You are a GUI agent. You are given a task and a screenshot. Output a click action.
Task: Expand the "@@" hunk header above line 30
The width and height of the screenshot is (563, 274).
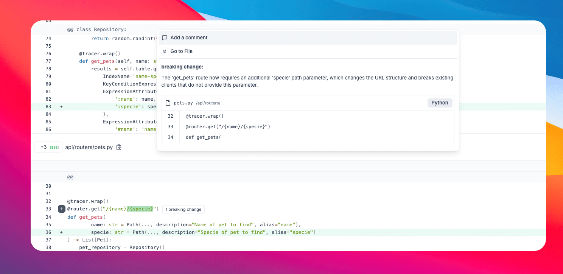tap(70, 177)
